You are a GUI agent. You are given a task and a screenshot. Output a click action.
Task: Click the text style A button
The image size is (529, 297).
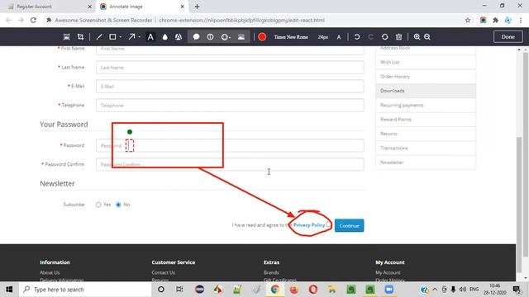339,37
